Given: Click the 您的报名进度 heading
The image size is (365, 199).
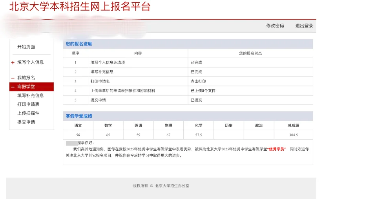Looking at the screenshot, I should tap(79, 44).
